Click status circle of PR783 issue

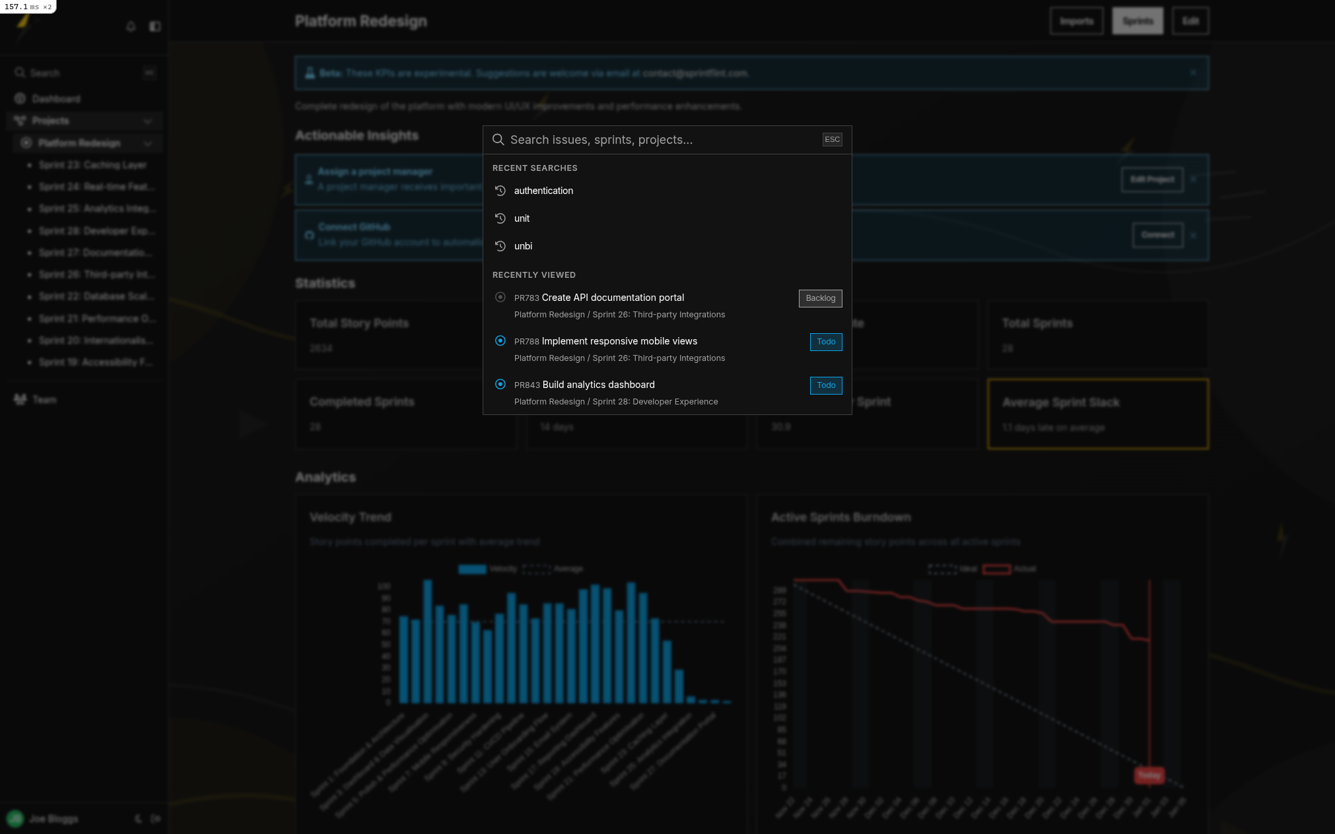tap(500, 298)
